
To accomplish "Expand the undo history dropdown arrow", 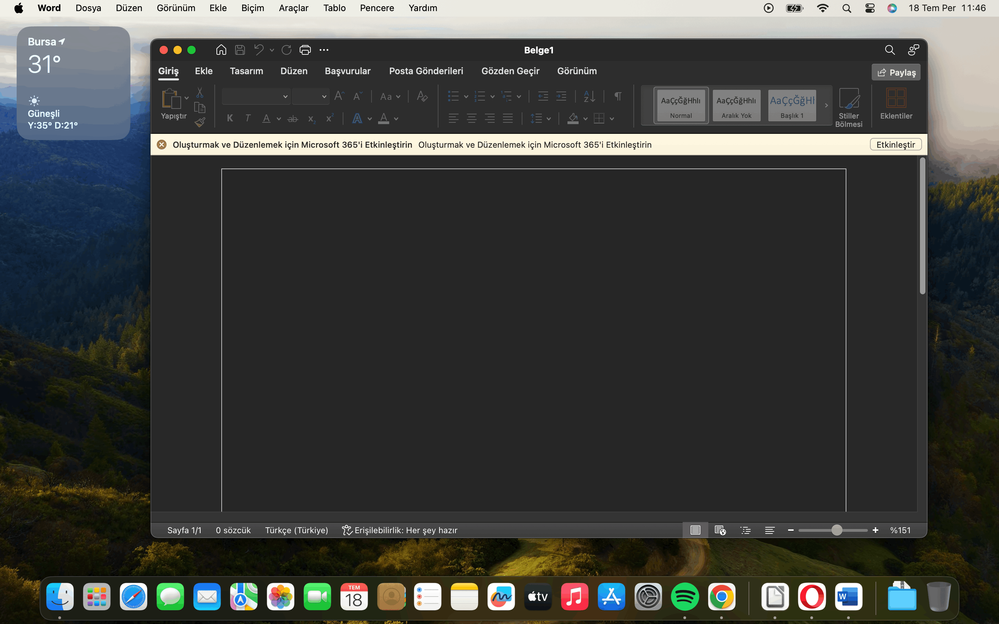I will click(x=272, y=50).
